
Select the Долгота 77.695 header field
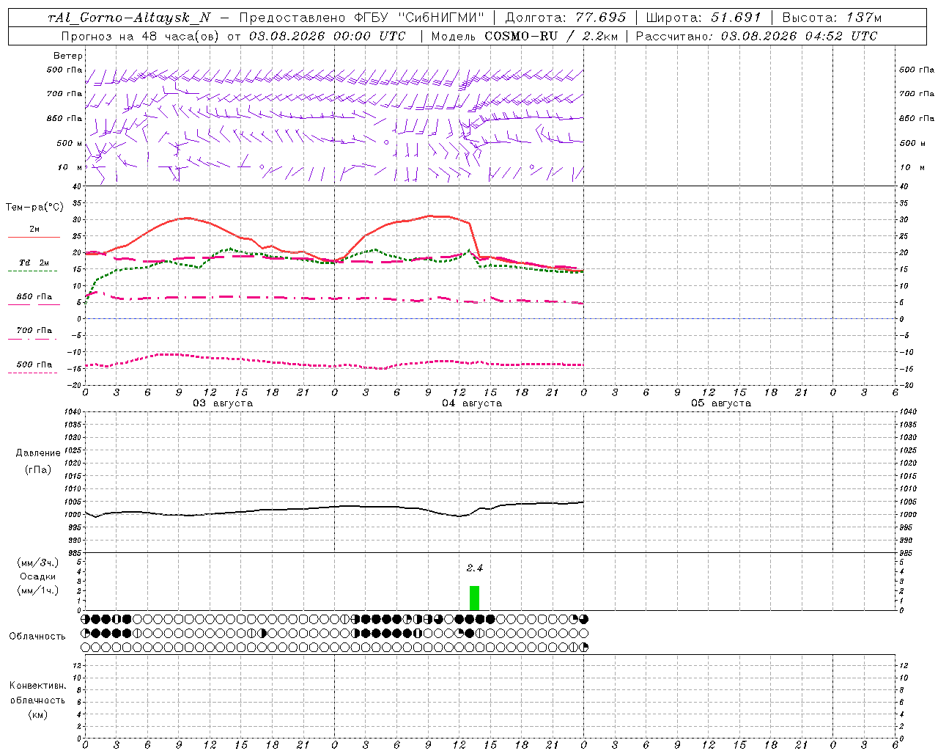coord(566,18)
